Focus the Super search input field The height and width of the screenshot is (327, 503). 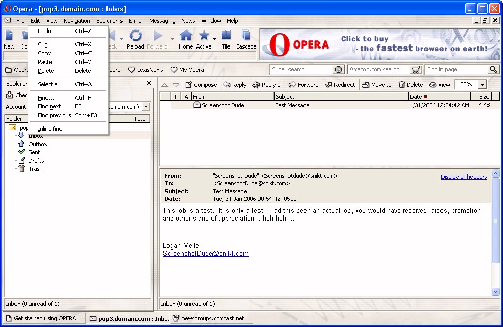point(302,69)
